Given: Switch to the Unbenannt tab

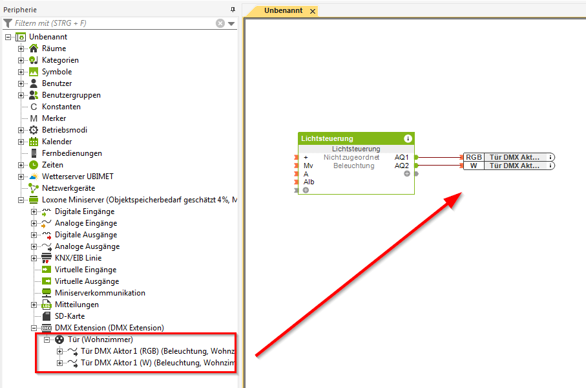Looking at the screenshot, I should (x=284, y=11).
